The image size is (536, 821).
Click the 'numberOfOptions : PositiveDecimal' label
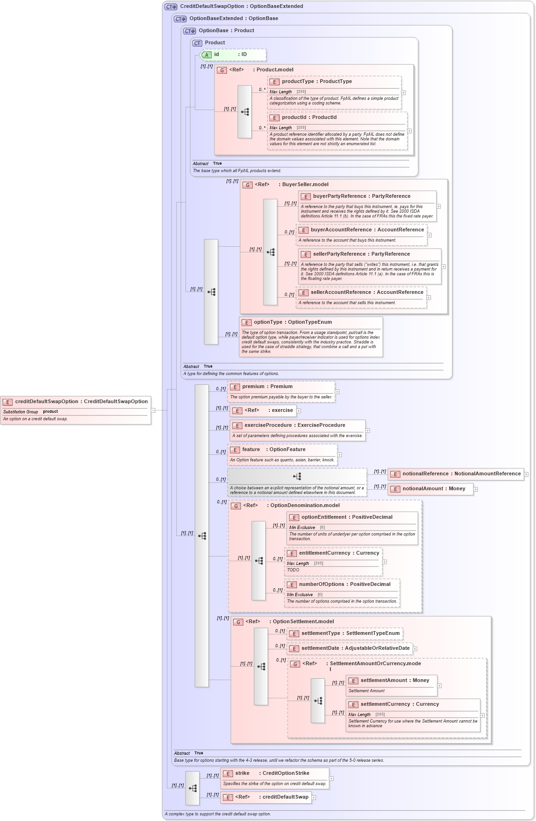[345, 584]
